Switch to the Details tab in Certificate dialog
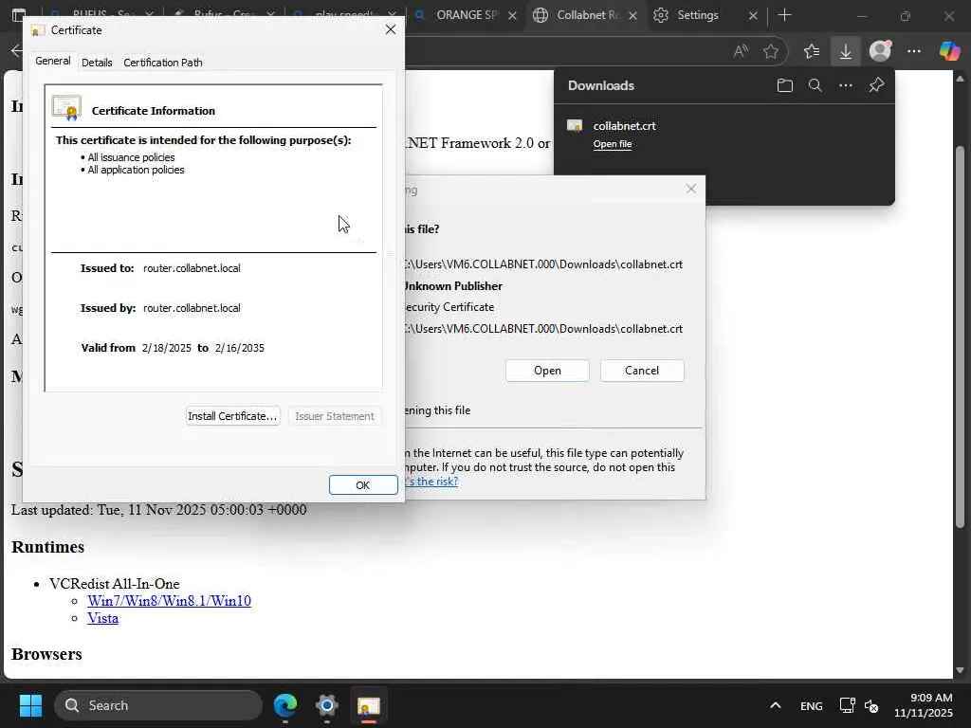Viewport: 971px width, 728px height. pyautogui.click(x=97, y=63)
